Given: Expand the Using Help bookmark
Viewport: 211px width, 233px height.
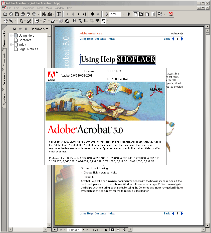Looking at the screenshot, I should click(11, 35).
